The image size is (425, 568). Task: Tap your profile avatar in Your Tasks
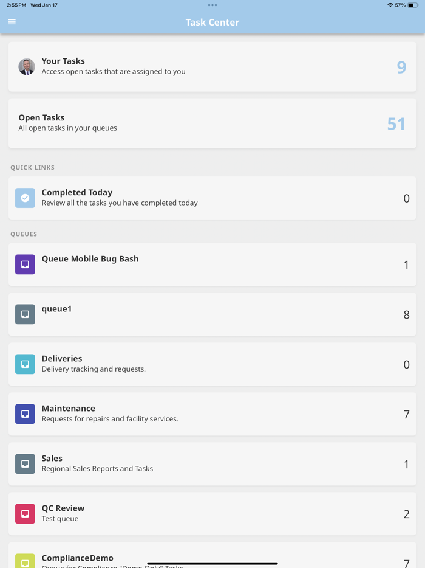tap(27, 67)
